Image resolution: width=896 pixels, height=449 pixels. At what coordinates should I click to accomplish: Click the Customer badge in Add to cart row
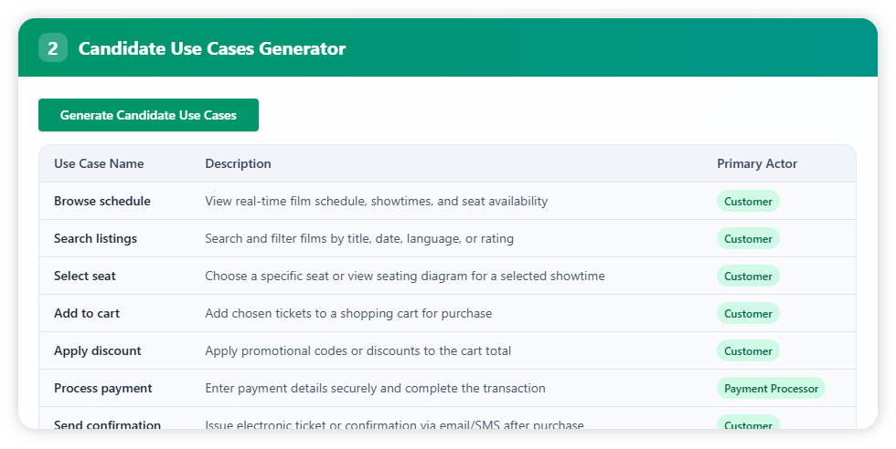pos(748,314)
